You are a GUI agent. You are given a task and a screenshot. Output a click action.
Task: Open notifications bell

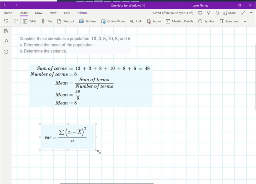[217, 13]
